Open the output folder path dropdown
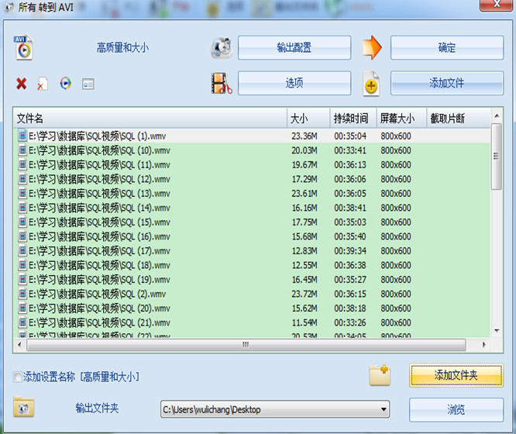 384,409
